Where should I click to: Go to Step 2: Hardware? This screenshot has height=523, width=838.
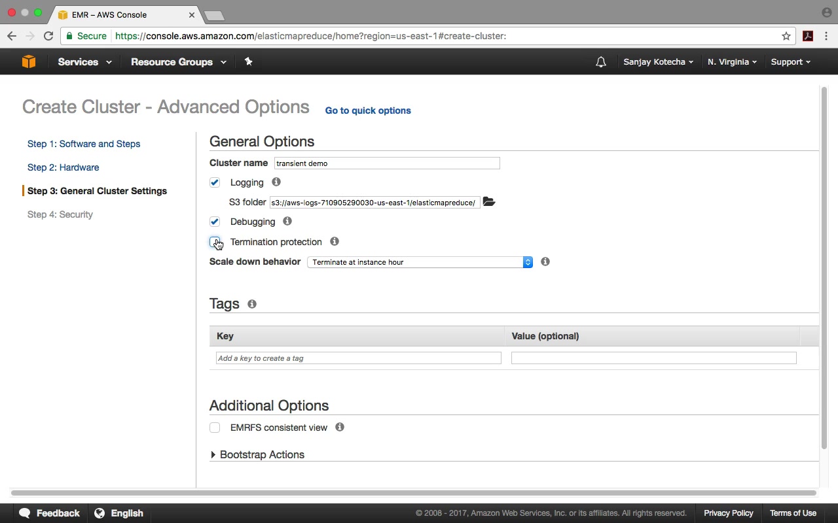coord(64,167)
